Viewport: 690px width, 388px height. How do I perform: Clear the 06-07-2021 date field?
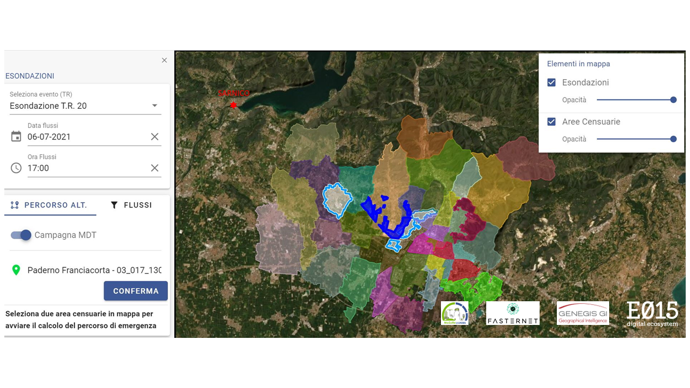155,137
